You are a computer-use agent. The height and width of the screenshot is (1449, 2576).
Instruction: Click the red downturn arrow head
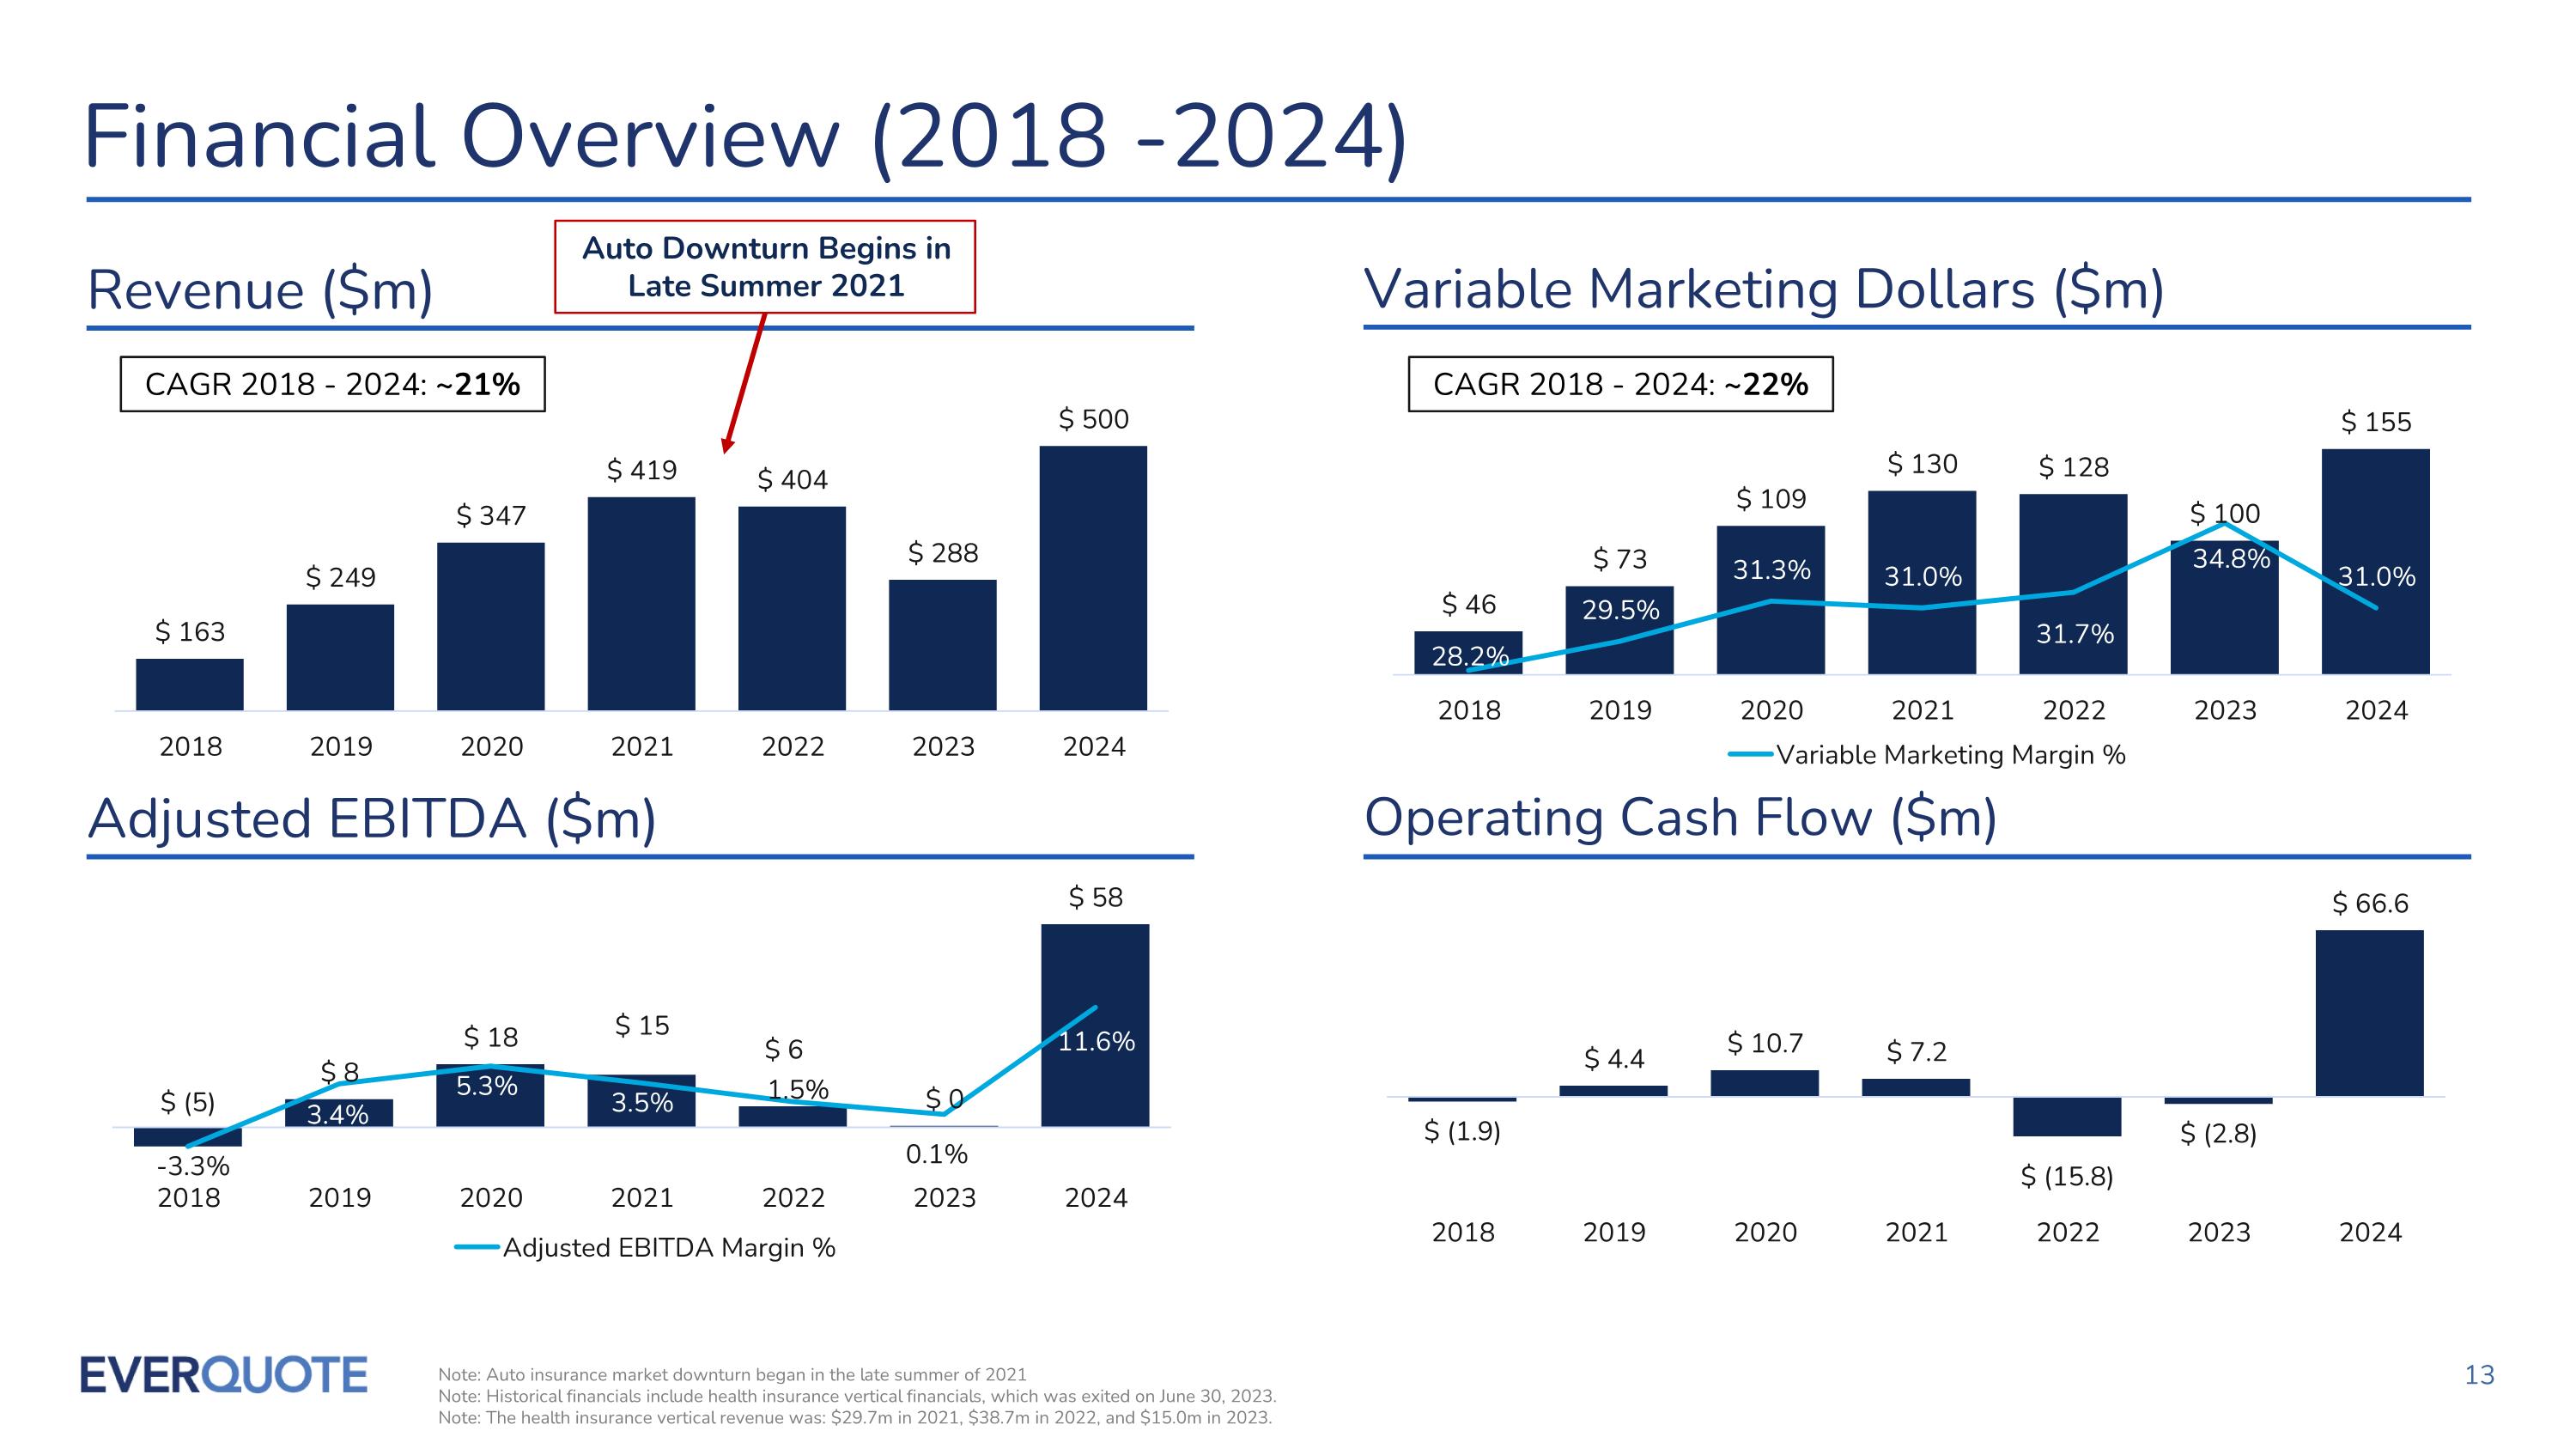click(728, 444)
